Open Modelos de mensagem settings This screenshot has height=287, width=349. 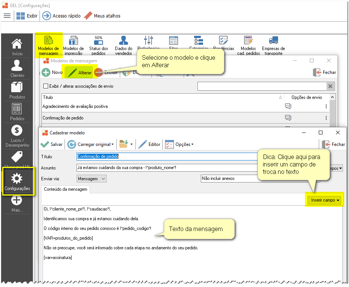(x=48, y=46)
